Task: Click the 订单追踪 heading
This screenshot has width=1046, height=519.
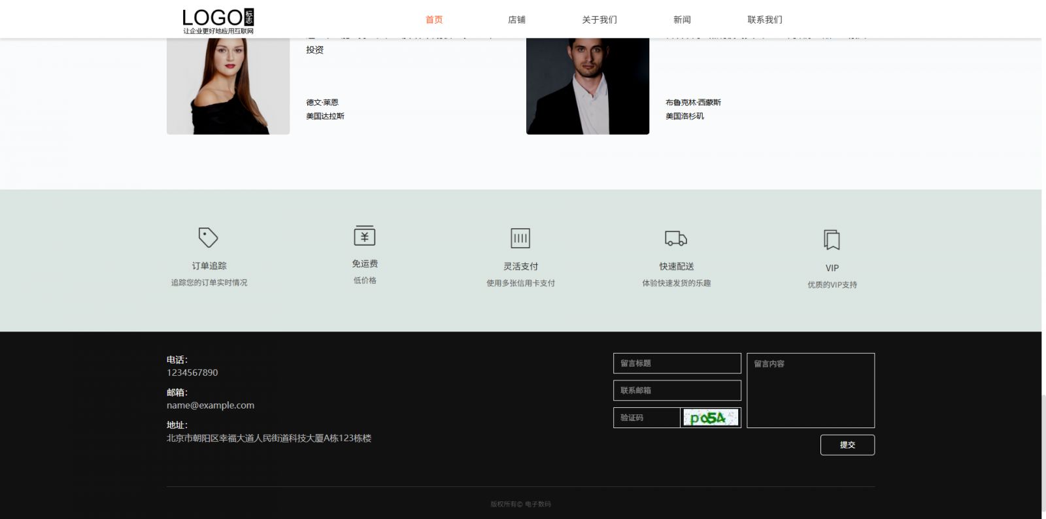Action: (209, 266)
